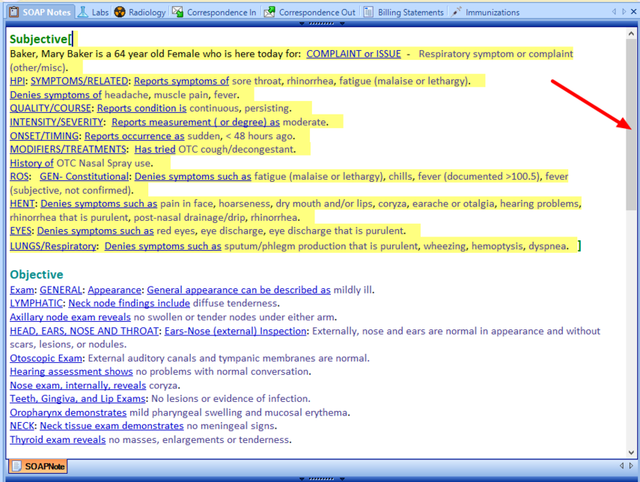640x482 pixels.
Task: Click the scrollbar up arrow
Action: 630,33
